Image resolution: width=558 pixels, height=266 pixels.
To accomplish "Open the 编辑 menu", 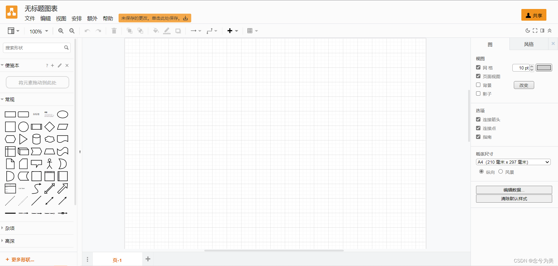I will coord(45,18).
